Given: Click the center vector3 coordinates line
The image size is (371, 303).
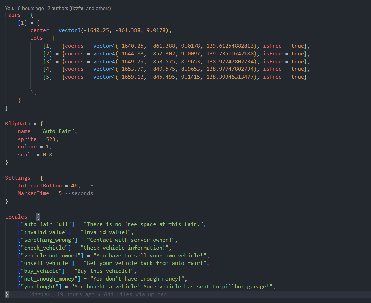Looking at the screenshot, I should click(x=101, y=30).
